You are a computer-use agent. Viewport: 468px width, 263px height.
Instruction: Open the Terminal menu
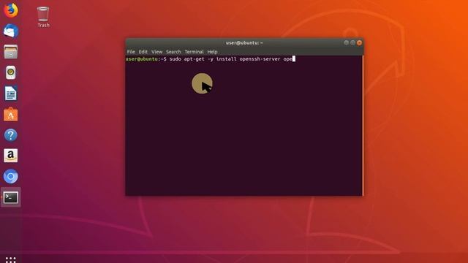point(194,52)
